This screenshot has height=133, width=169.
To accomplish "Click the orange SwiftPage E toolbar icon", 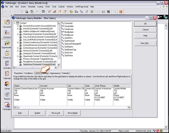I will pos(121,12).
